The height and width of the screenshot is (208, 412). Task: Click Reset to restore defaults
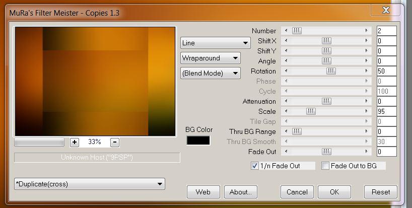[x=380, y=192]
